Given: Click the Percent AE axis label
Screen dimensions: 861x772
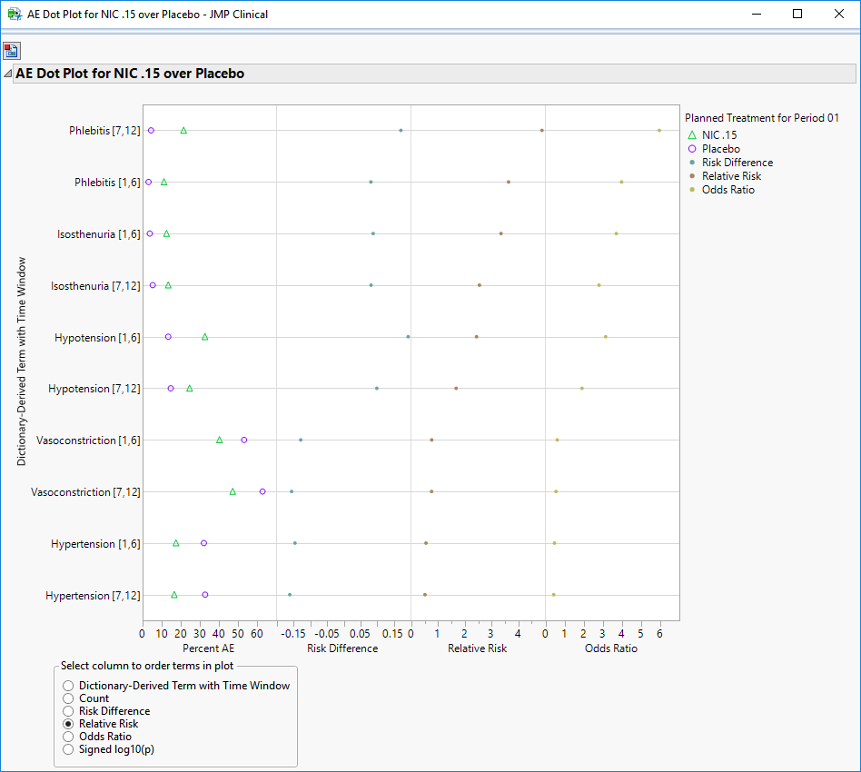Looking at the screenshot, I should 208,648.
